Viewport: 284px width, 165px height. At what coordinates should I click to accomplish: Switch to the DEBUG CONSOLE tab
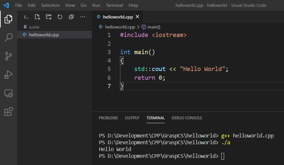coord(187,118)
